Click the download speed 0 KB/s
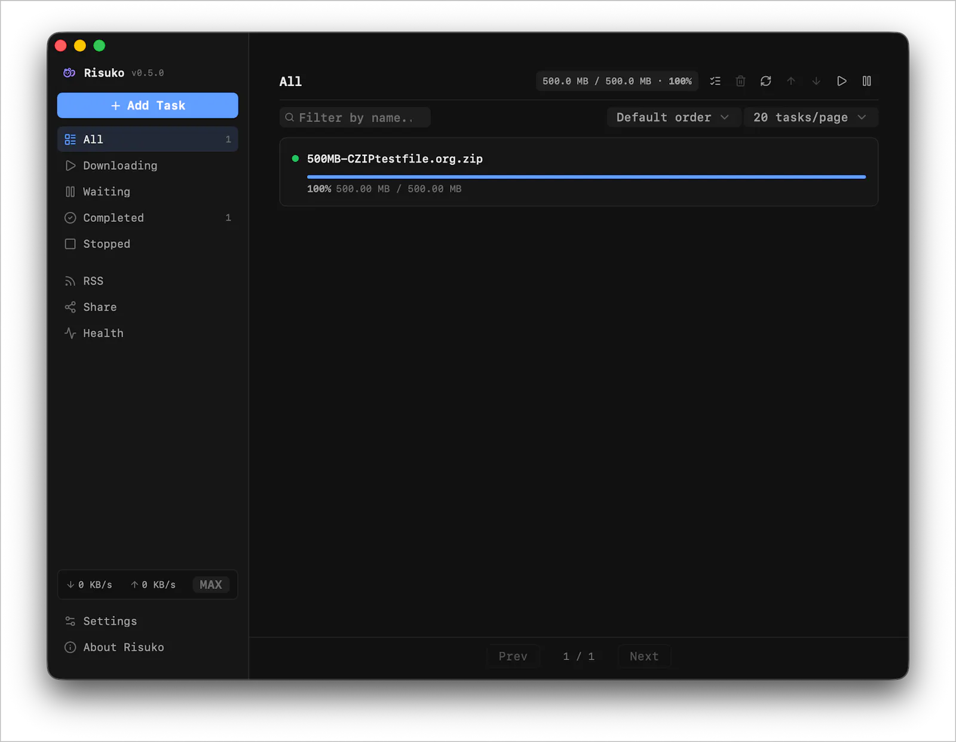The width and height of the screenshot is (956, 742). pos(90,585)
